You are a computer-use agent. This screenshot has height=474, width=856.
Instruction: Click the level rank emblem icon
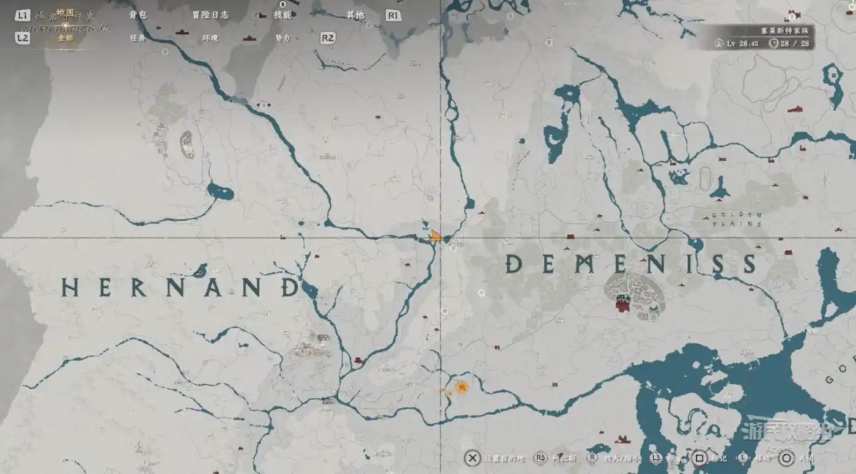(720, 43)
